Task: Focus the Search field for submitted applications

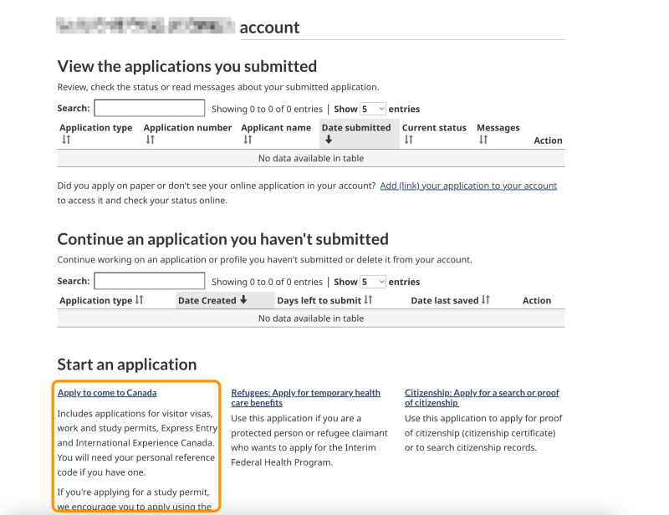Action: [x=150, y=108]
